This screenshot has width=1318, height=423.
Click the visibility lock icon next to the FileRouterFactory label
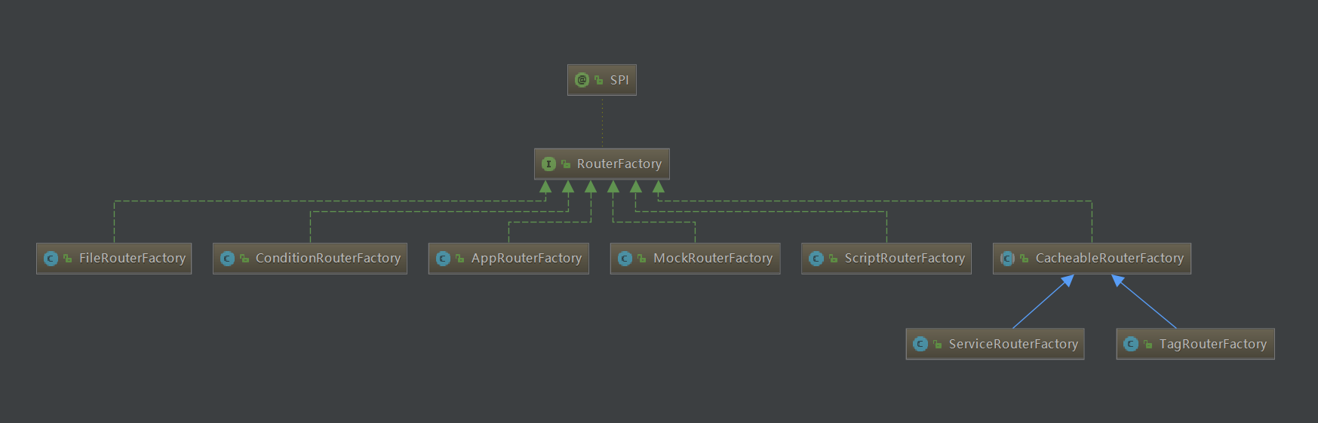67,259
